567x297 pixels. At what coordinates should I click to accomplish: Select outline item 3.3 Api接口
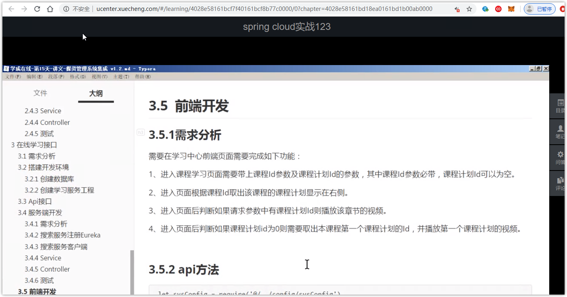[35, 201]
